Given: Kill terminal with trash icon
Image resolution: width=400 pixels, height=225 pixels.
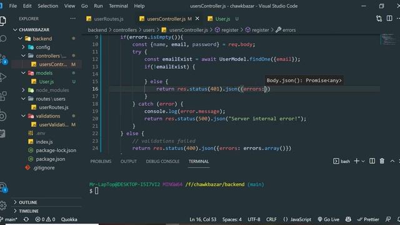Looking at the screenshot, I should pos(382,161).
